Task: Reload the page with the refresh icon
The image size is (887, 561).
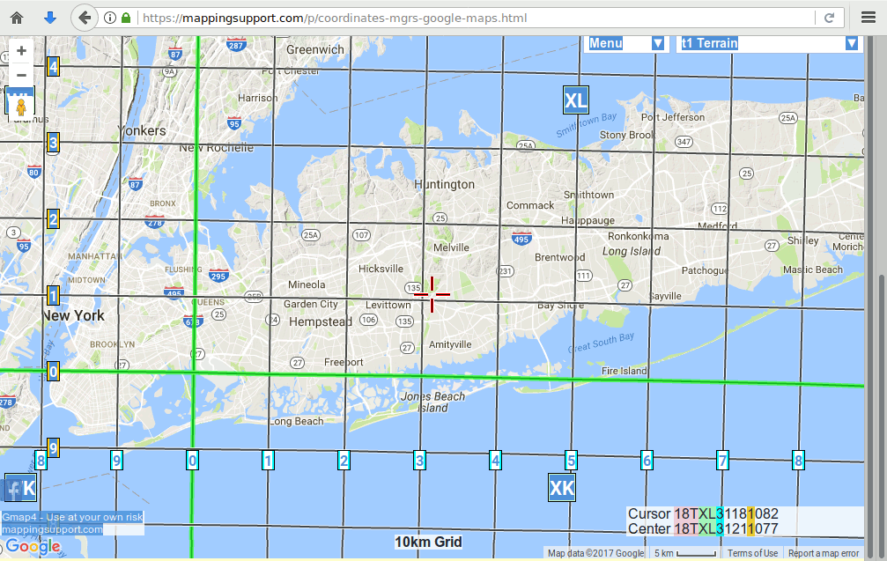Action: tap(829, 18)
